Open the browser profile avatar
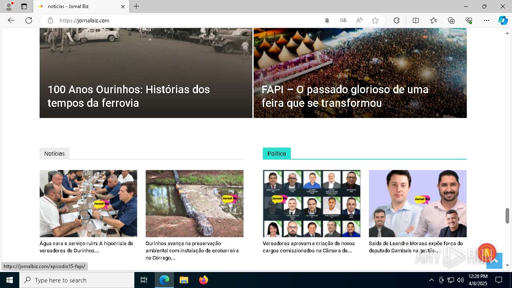The width and height of the screenshot is (512, 288). [9, 6]
